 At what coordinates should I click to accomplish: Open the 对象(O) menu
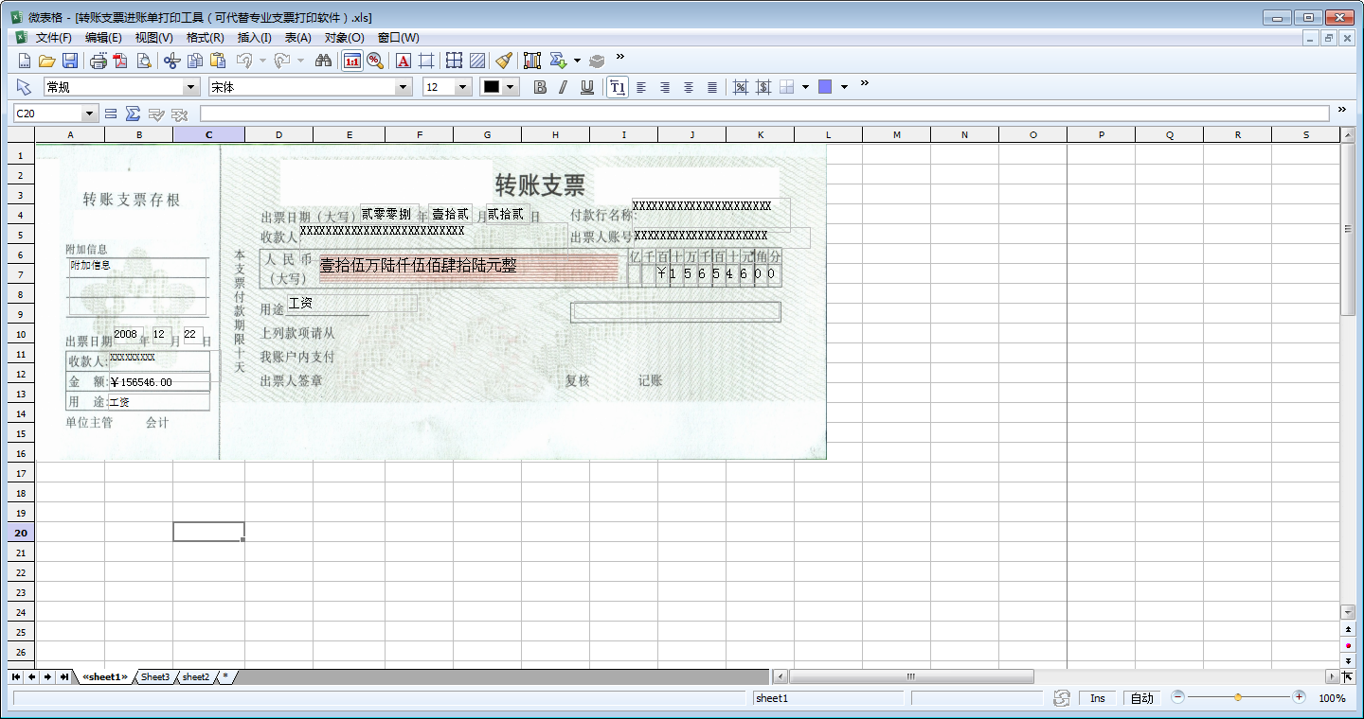coord(344,38)
